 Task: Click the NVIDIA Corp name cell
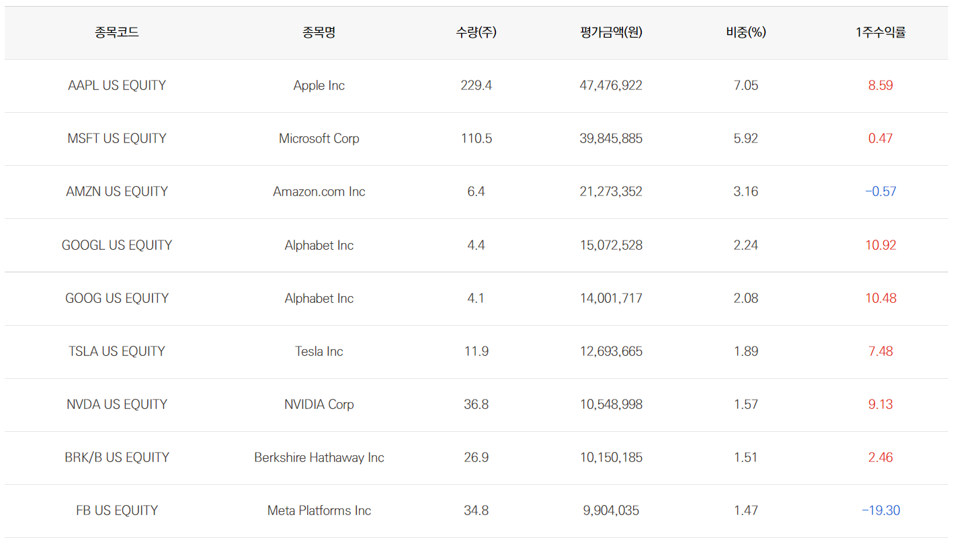tap(319, 404)
